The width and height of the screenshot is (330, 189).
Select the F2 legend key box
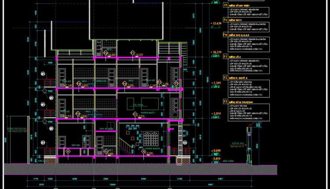pos(225,77)
